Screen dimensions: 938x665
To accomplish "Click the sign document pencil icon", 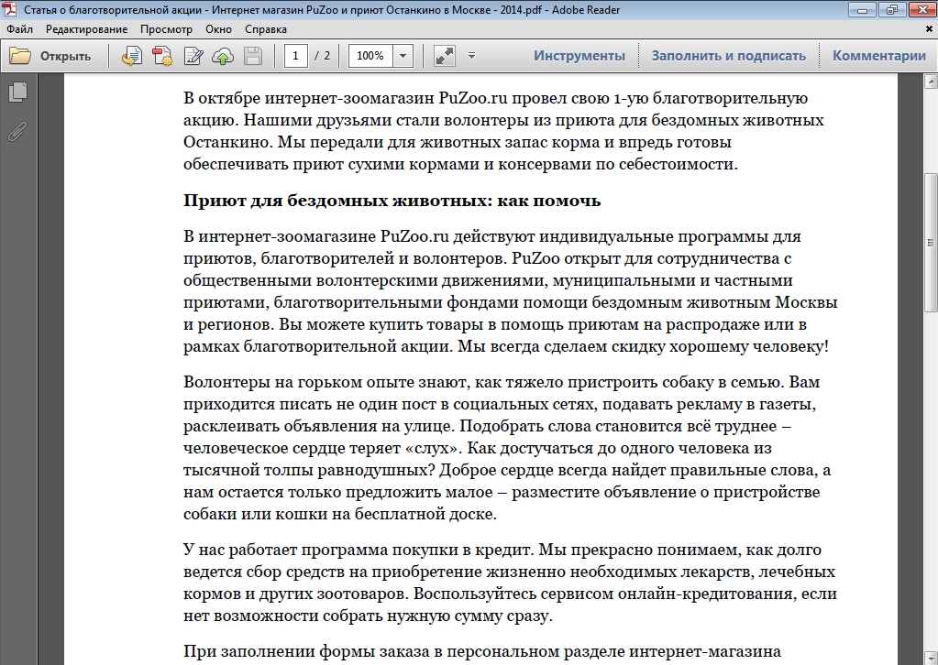I will pos(193,56).
